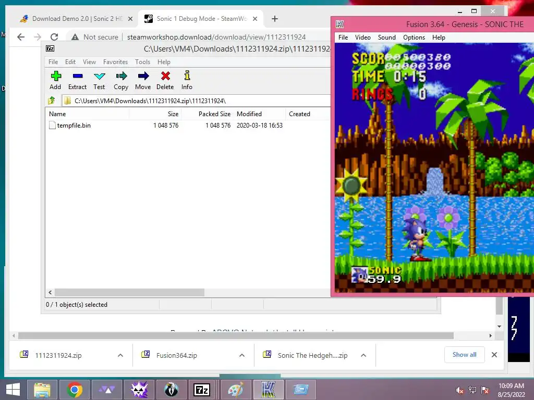The image size is (534, 400).
Task: Open the Favorites menu in 7-Zip
Action: [x=115, y=62]
